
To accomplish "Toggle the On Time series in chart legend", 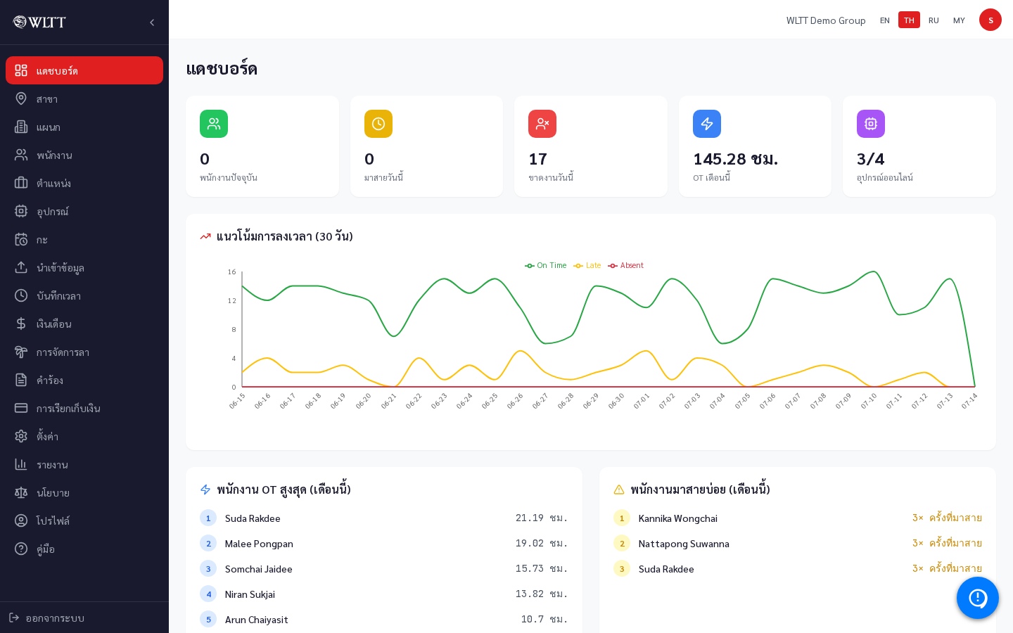I will tap(546, 265).
